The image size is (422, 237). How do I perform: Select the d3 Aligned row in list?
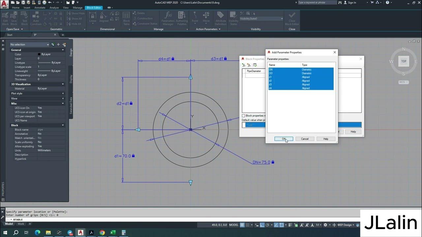(x=301, y=84)
